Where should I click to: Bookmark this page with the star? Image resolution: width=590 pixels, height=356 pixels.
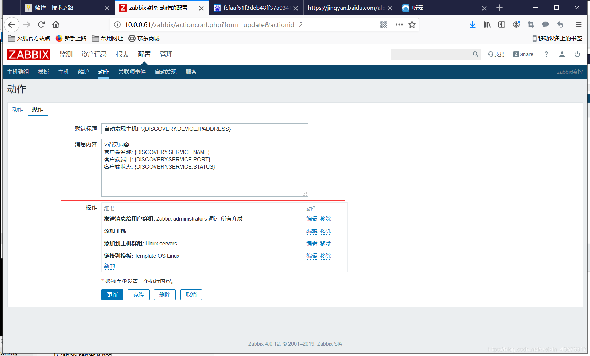pos(412,24)
